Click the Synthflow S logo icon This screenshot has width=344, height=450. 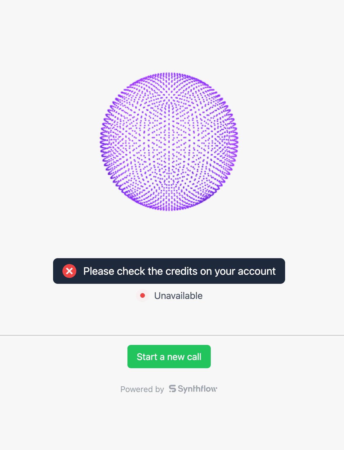click(x=173, y=389)
